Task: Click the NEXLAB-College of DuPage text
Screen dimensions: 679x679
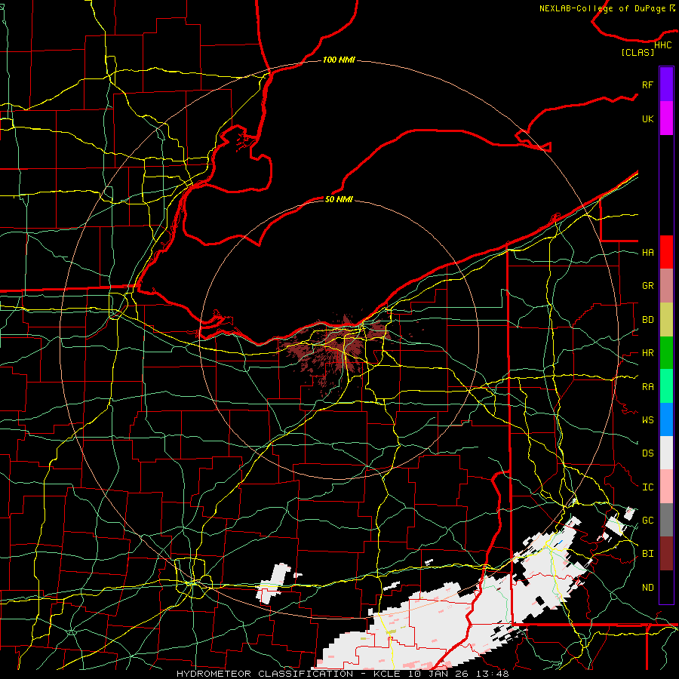Action: 602,8
